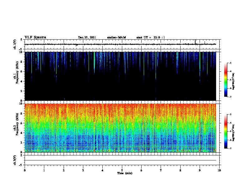Image resolution: width=247 pixels, height=191 pixels.
Task: Click the ch.2 color bar log(PSD) label
Action: coord(233,133)
